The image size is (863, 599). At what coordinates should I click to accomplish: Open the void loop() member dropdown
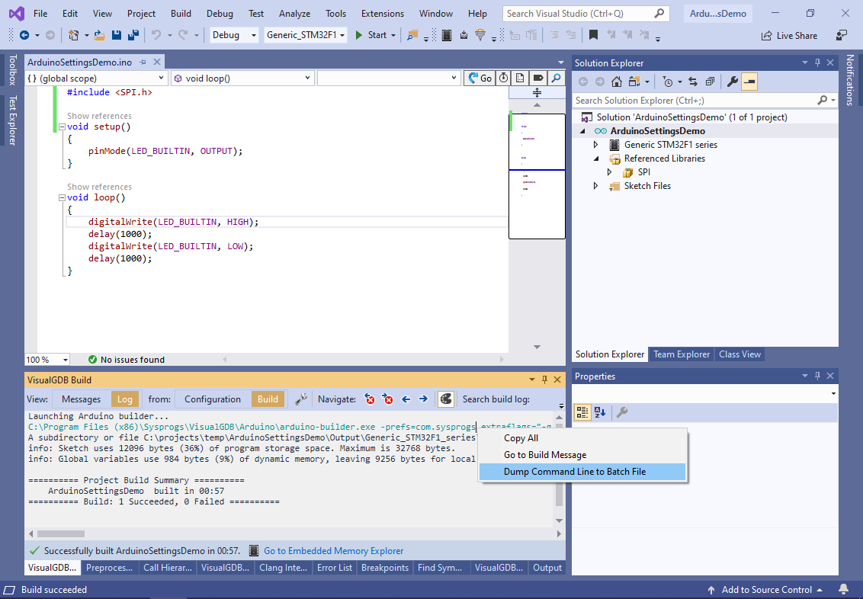[x=242, y=78]
